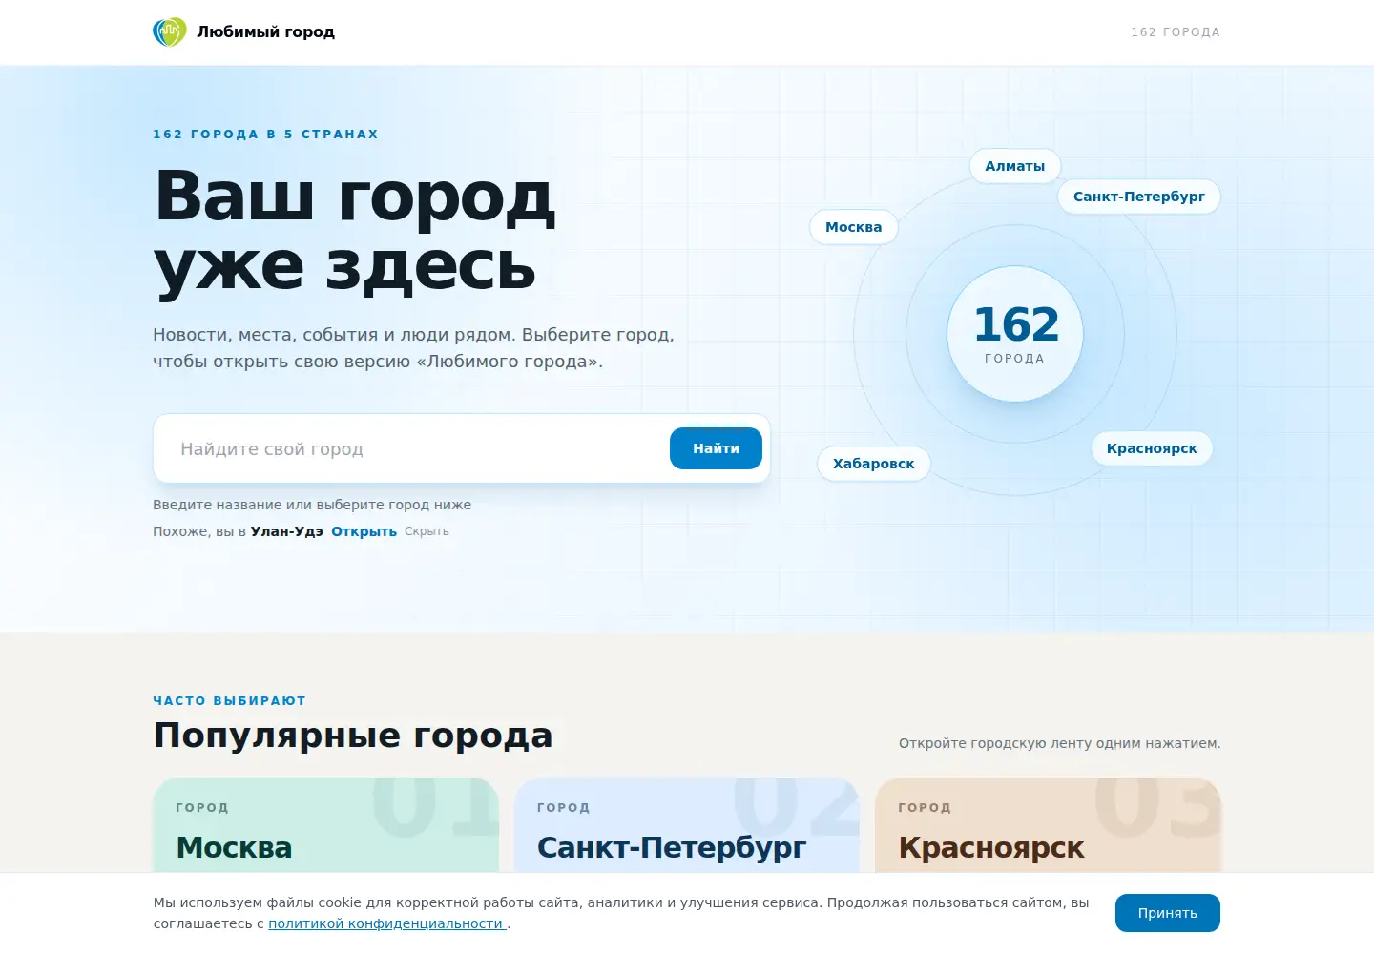Open the Санкт-Петербург popular city card
Image resolution: width=1374 pixels, height=954 pixels.
(687, 825)
